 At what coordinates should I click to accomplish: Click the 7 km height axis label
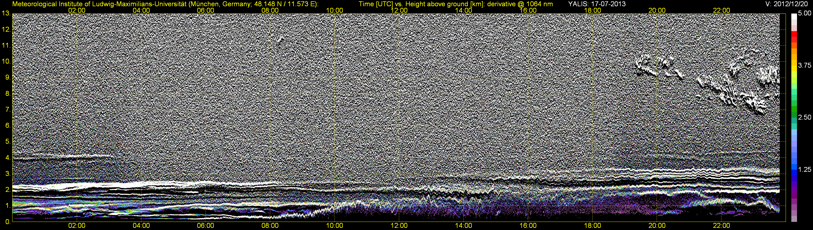point(8,110)
